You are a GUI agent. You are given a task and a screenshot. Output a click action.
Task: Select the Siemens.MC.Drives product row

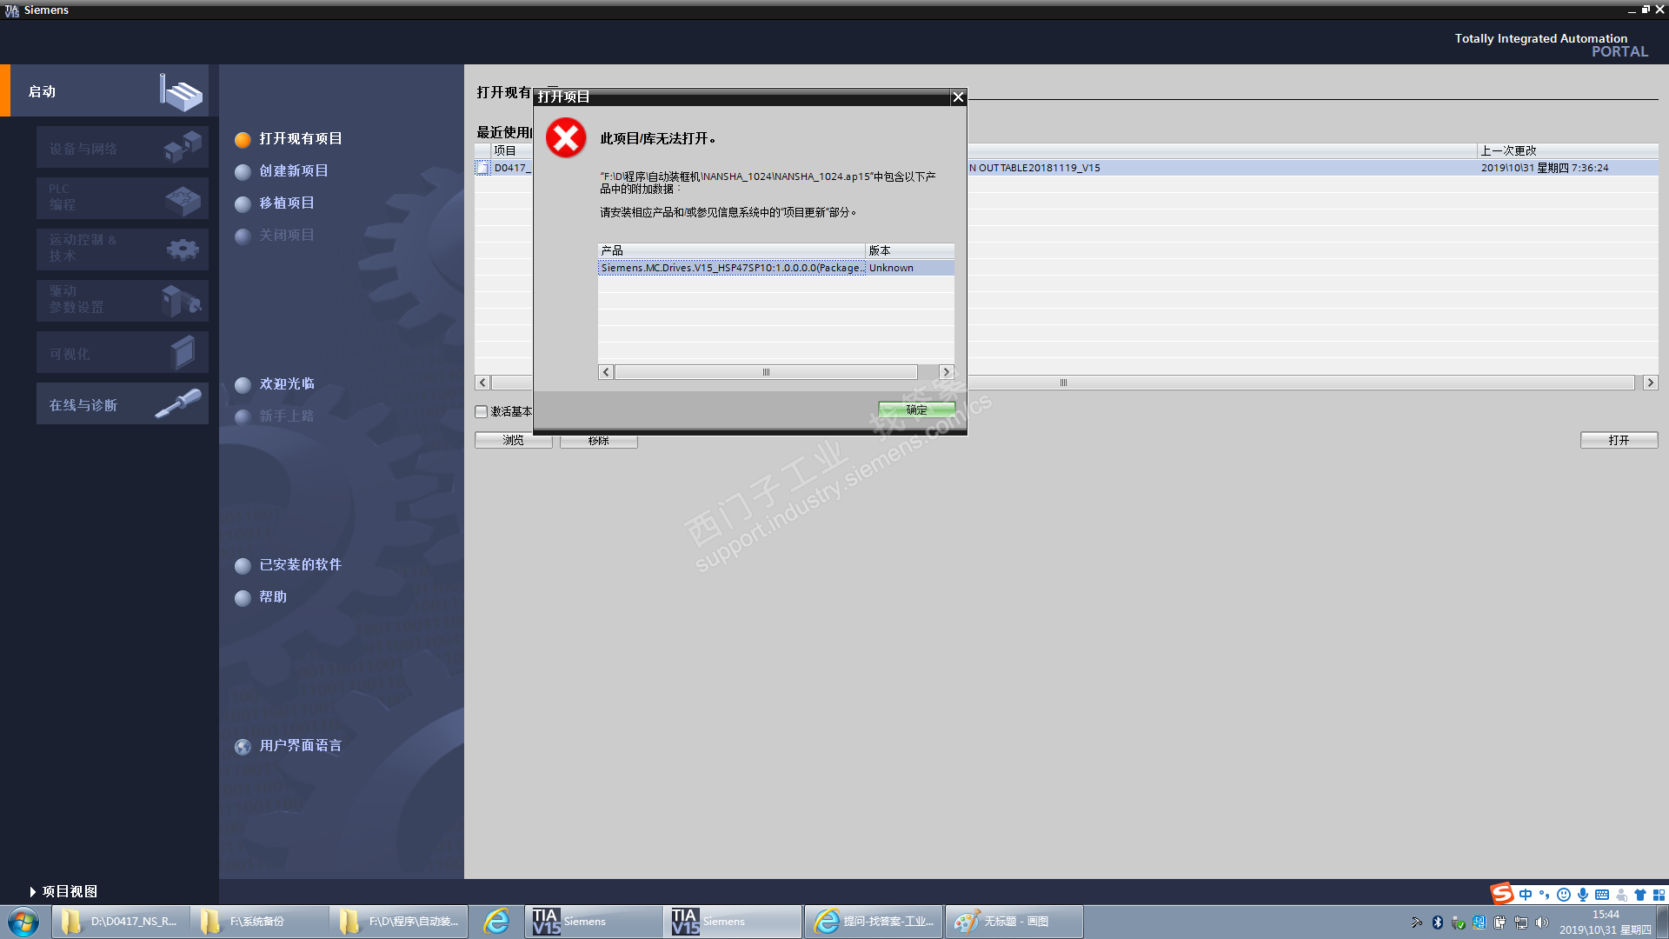tap(732, 268)
